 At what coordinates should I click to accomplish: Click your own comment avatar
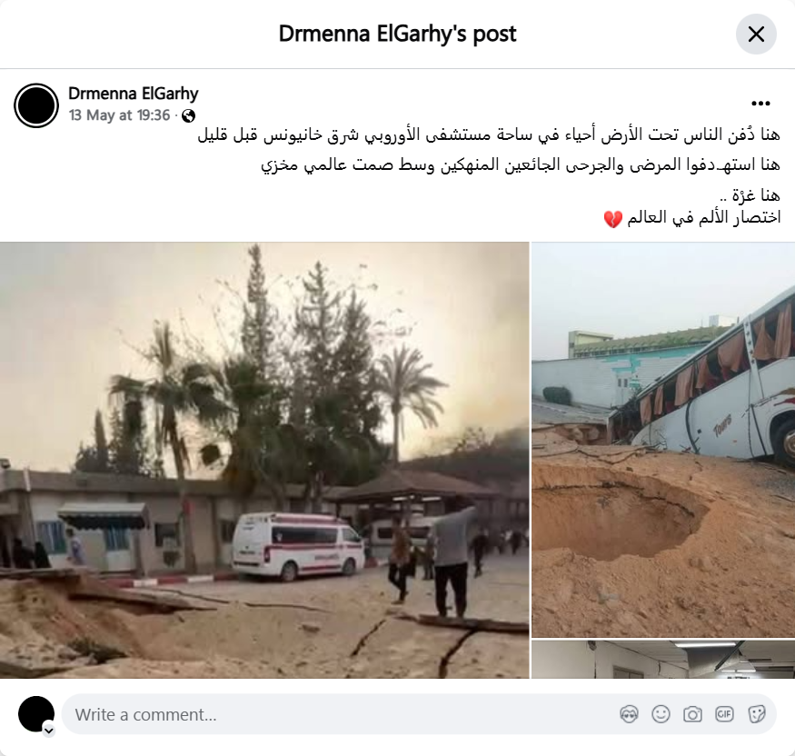pyautogui.click(x=36, y=714)
